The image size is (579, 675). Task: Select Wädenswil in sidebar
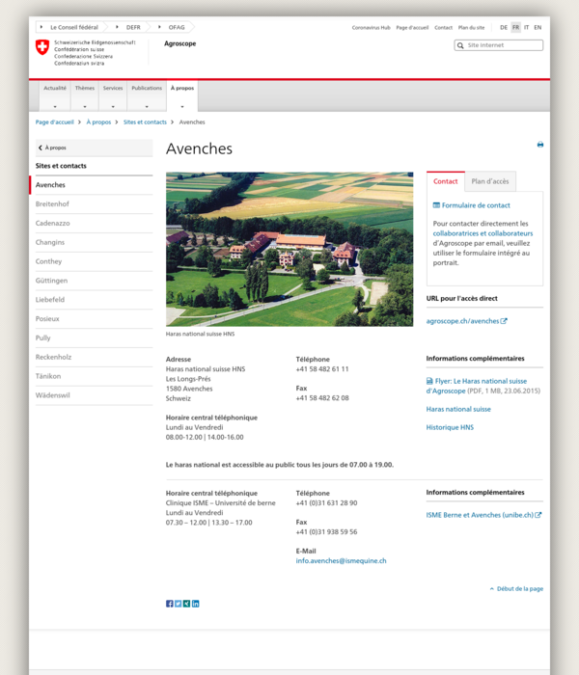tap(94, 395)
